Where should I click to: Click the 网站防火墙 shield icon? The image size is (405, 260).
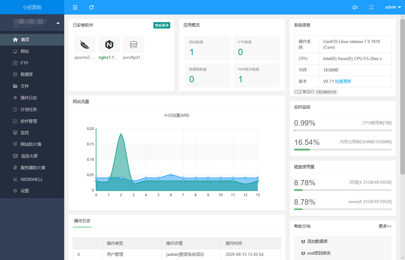coord(15,144)
